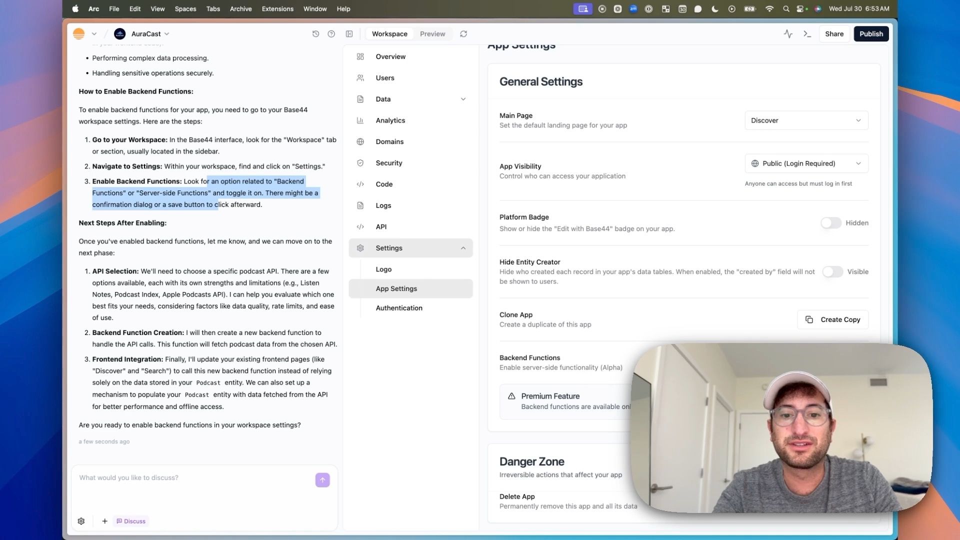This screenshot has height=540, width=960.
Task: Click the Security shield icon
Action: pyautogui.click(x=360, y=163)
